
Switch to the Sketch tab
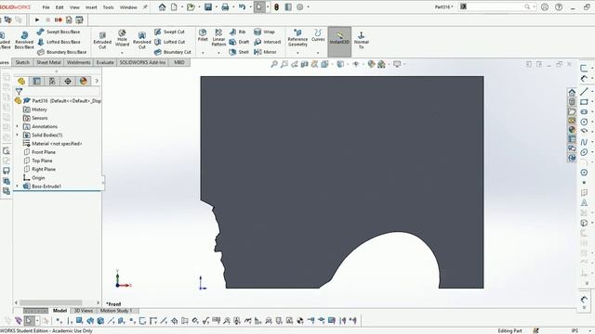[22, 62]
